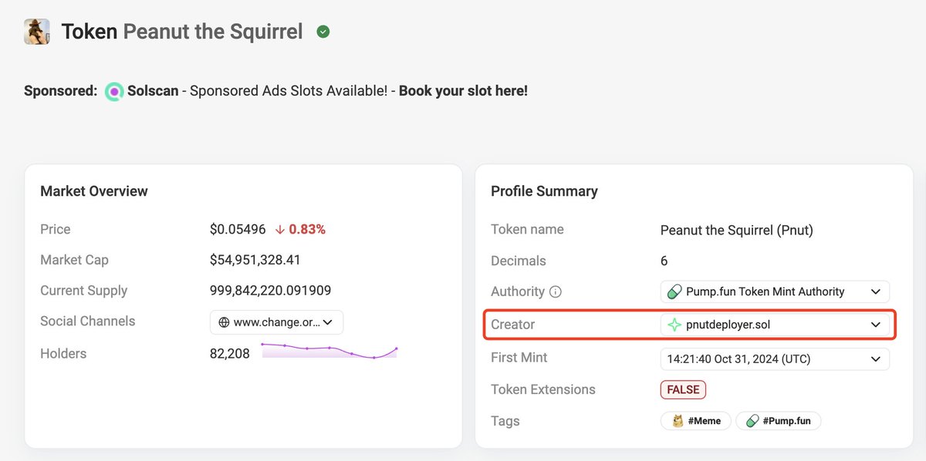Click the pill icon on Pump.fun tag
This screenshot has width=926, height=461.
tap(752, 421)
